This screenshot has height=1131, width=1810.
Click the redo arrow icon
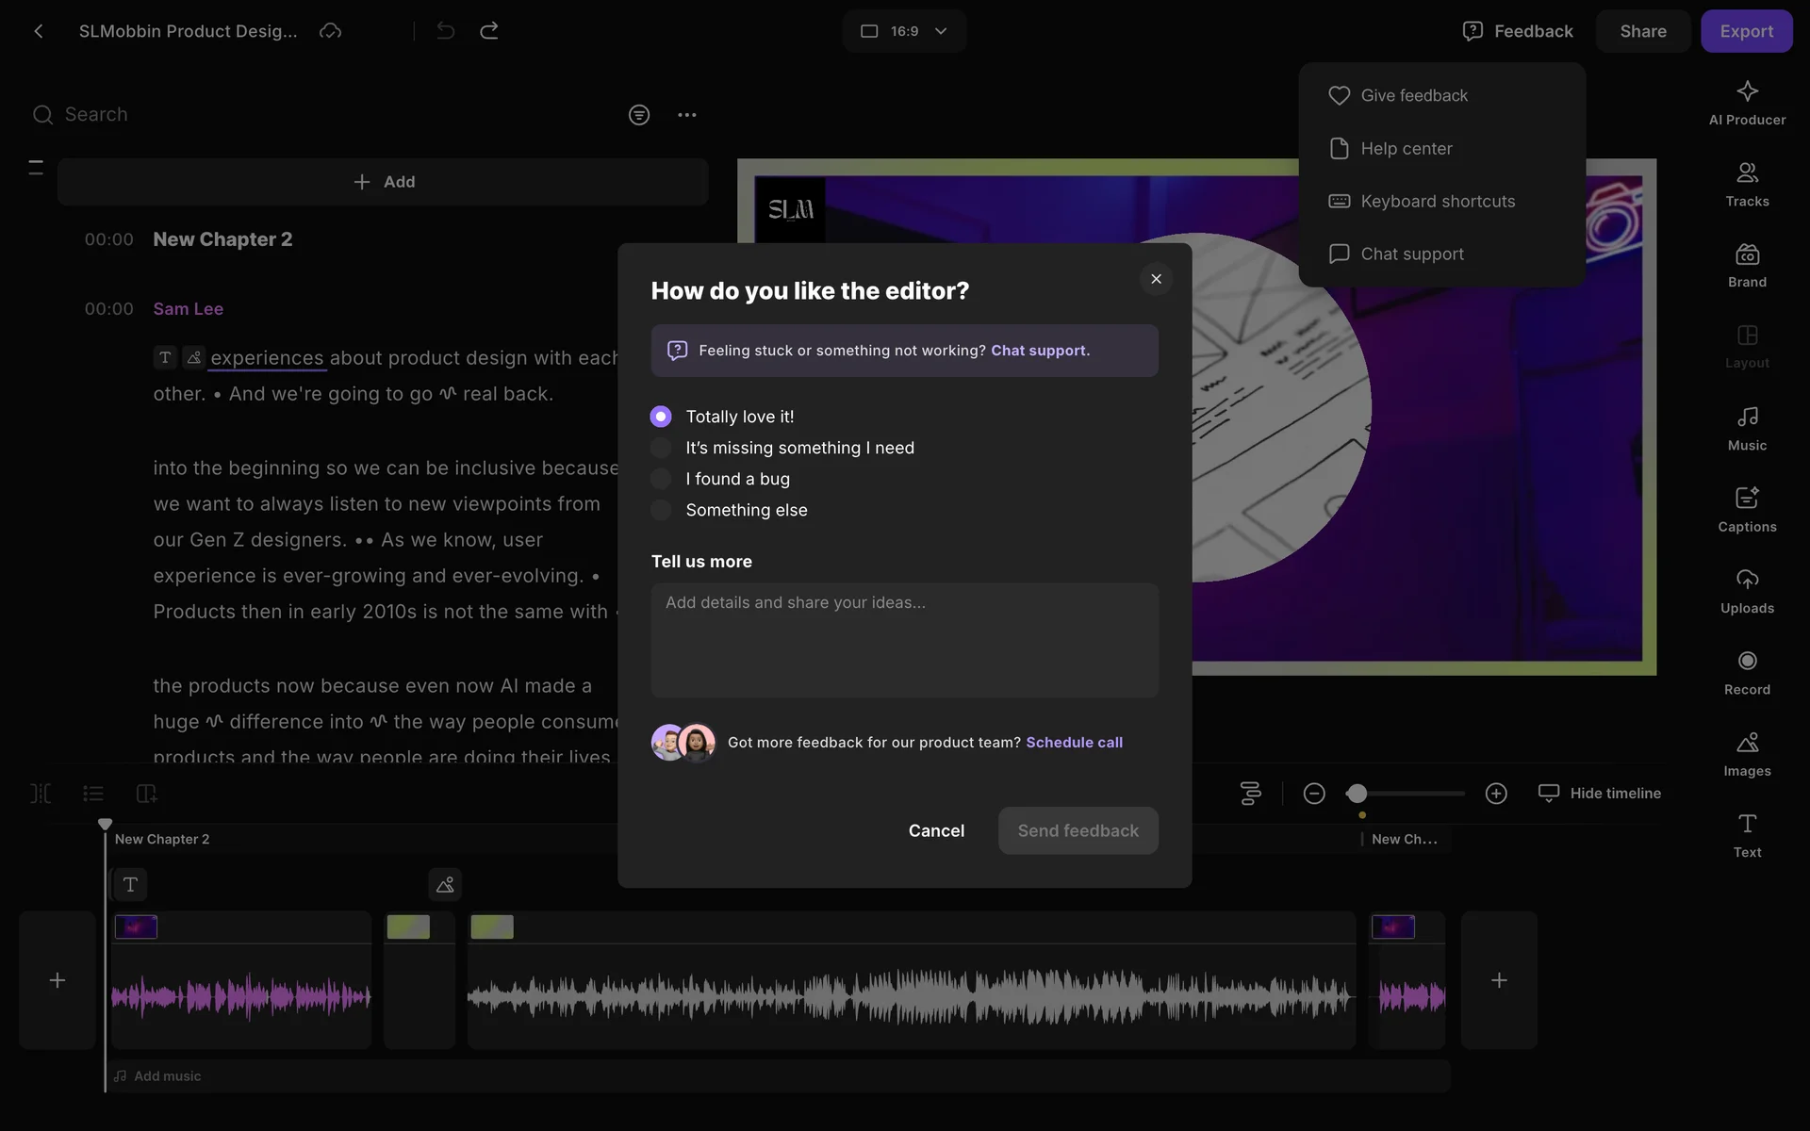[488, 31]
